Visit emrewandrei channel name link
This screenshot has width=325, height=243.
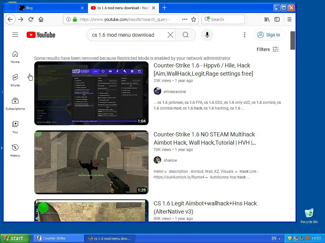click(x=175, y=91)
